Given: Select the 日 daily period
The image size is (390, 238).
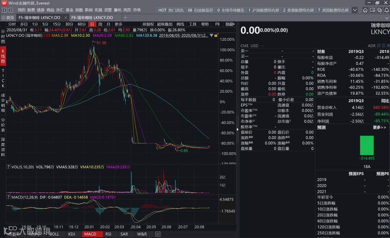Looking at the screenshot, I should (x=92, y=24).
